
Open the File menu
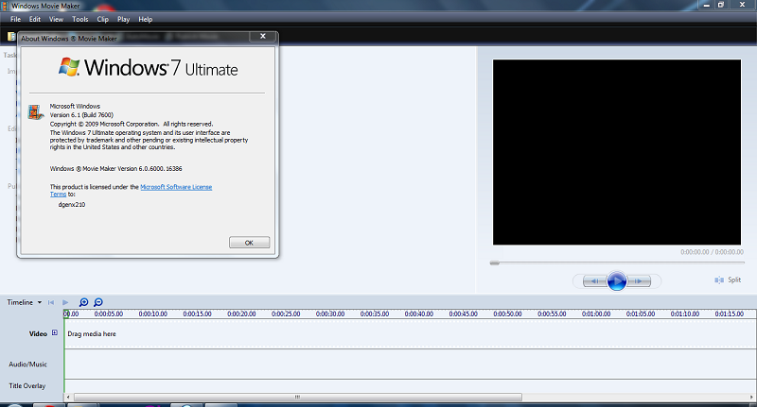coord(15,19)
